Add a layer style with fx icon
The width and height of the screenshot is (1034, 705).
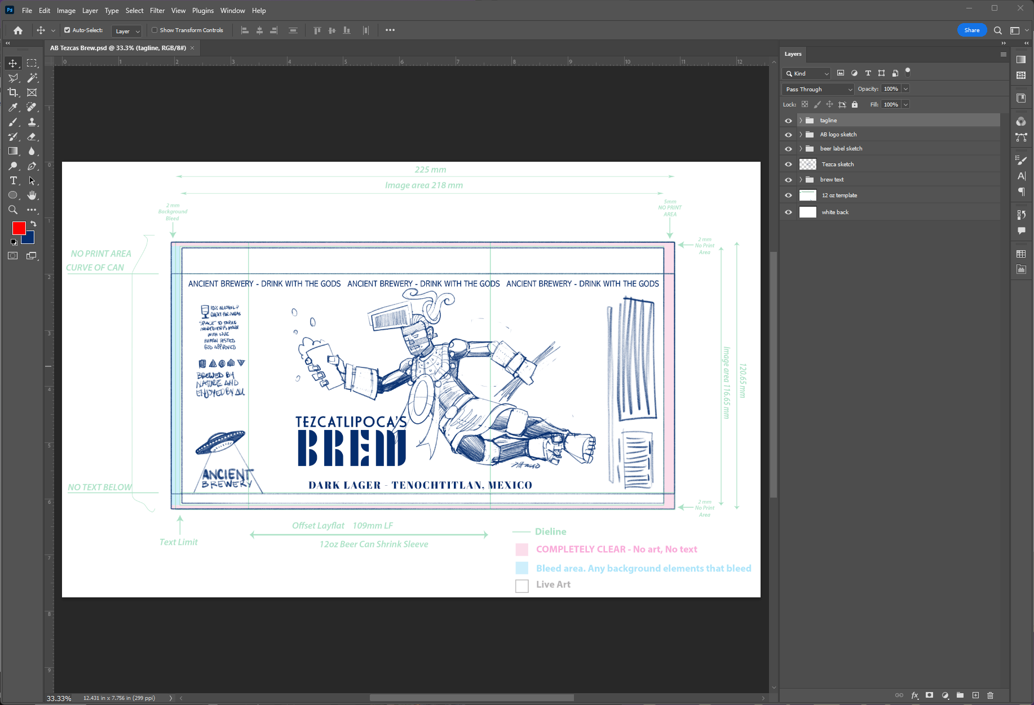coord(914,695)
